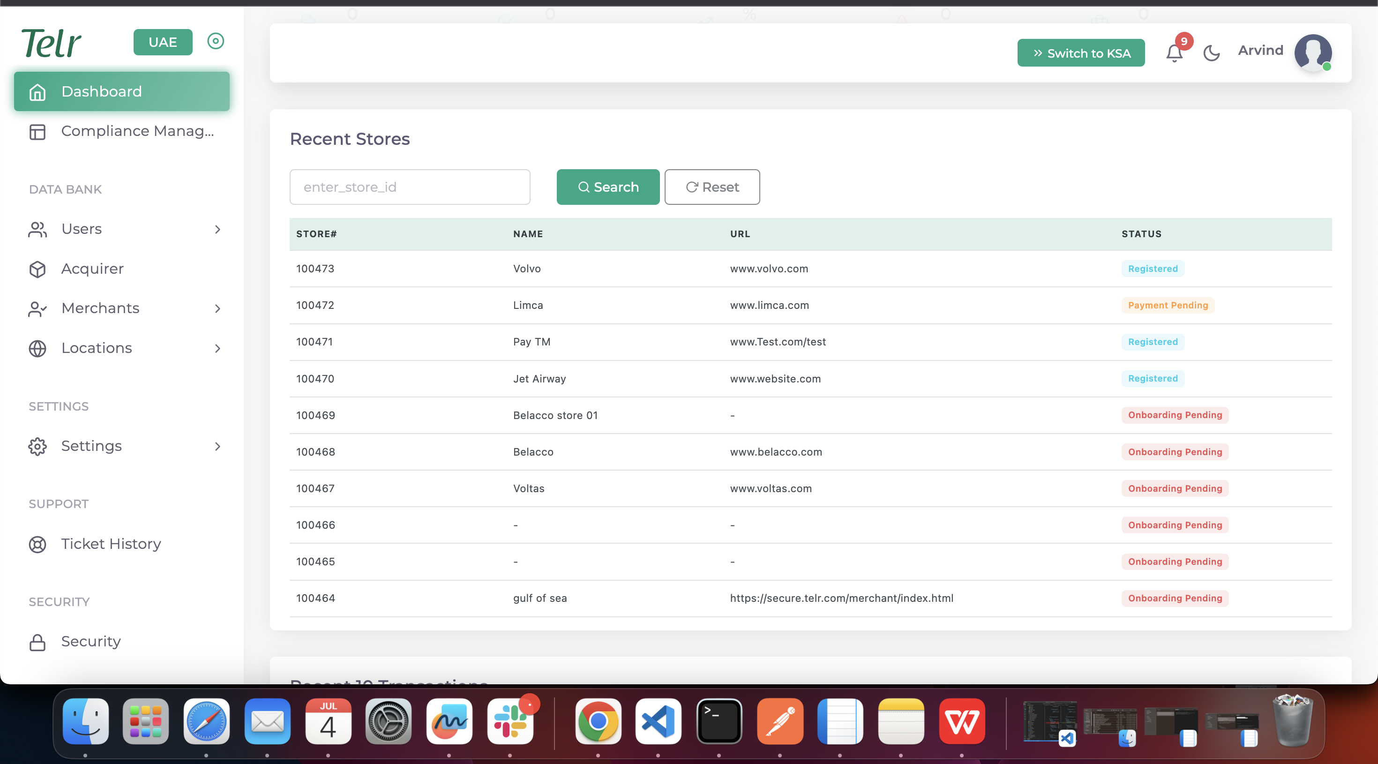Click the circular target icon beside UAE
Viewport: 1378px width, 764px height.
click(x=216, y=41)
